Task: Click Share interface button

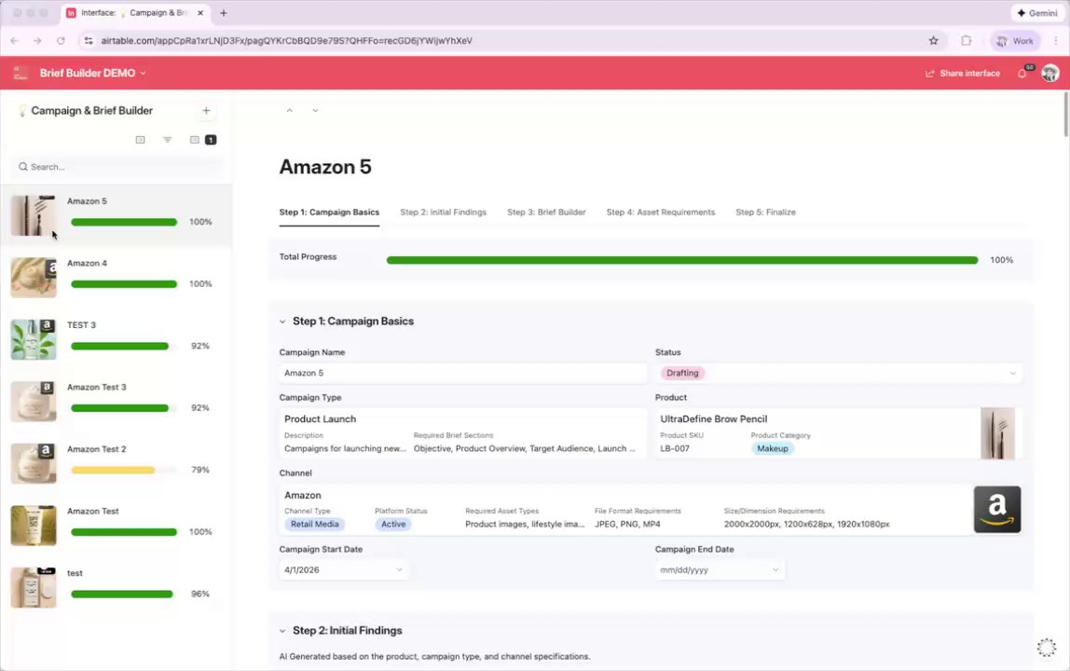Action: [x=962, y=73]
